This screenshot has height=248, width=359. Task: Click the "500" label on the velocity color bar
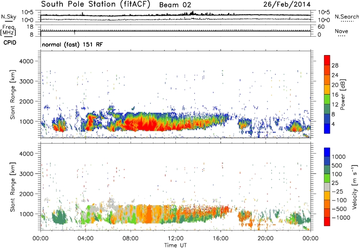coord(337,166)
